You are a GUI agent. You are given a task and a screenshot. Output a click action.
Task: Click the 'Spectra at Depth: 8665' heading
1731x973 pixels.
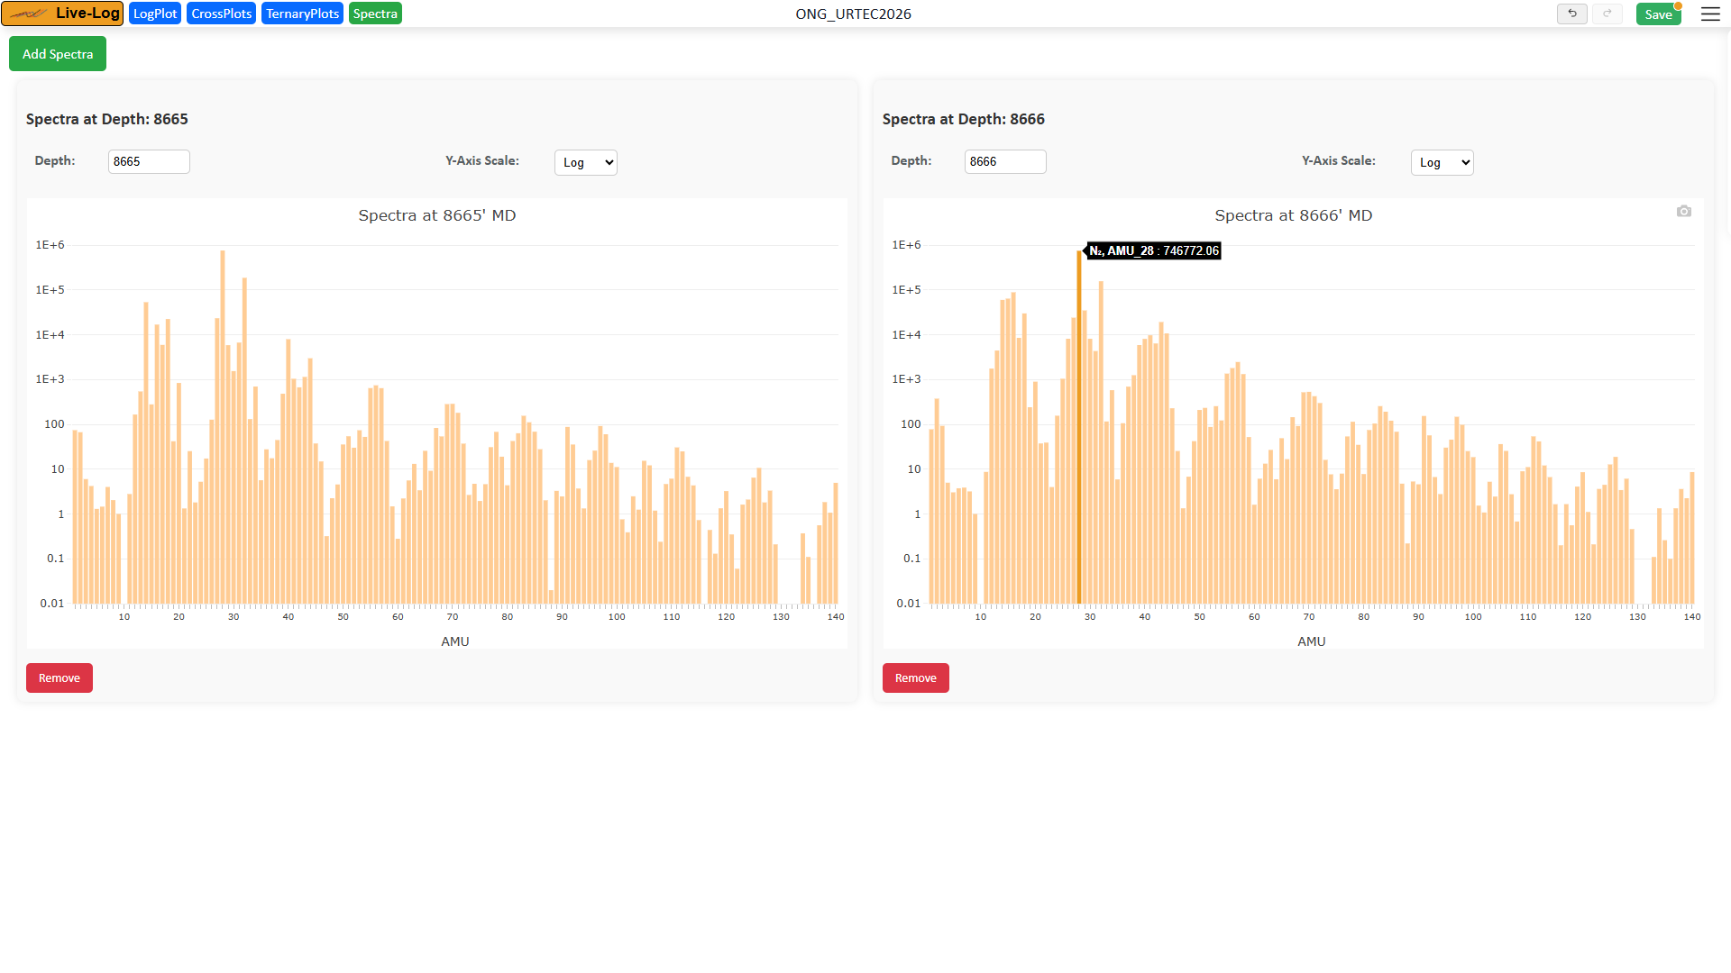coord(107,119)
